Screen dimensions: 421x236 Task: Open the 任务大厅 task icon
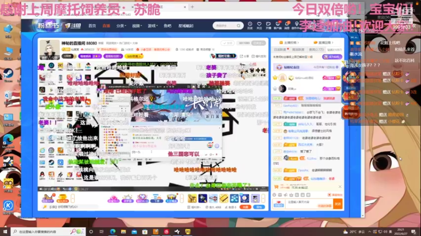[x=48, y=198]
